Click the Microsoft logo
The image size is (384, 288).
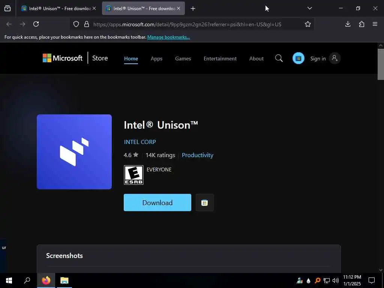coord(63,58)
